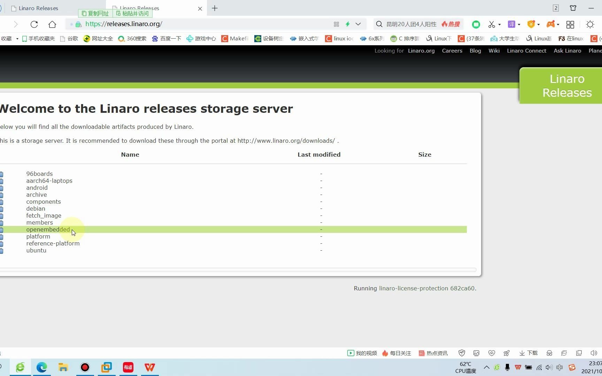The height and width of the screenshot is (376, 602).
Task: Go to the browser home page icon
Action: tap(52, 24)
